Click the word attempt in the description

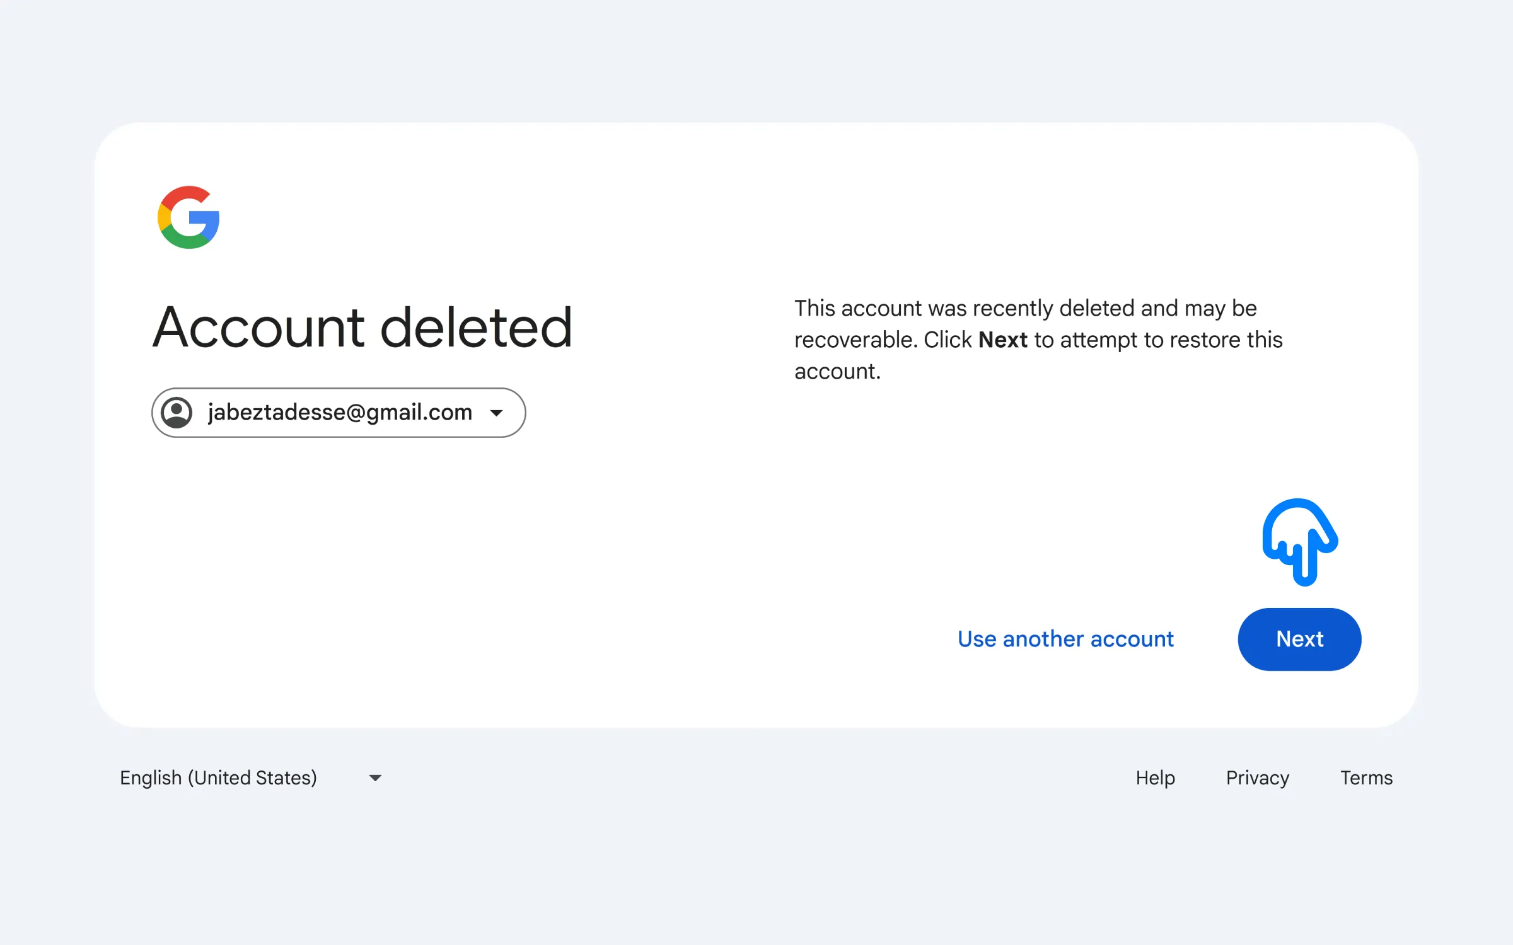pyautogui.click(x=1099, y=340)
